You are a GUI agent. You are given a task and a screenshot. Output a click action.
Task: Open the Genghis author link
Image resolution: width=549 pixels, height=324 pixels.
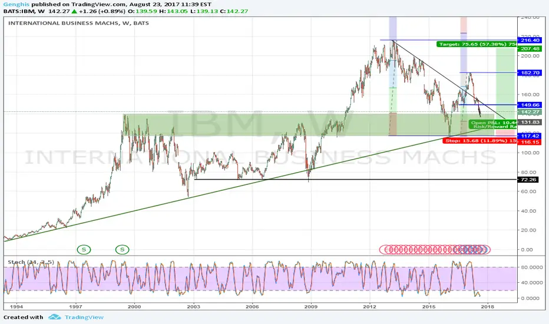coord(16,4)
